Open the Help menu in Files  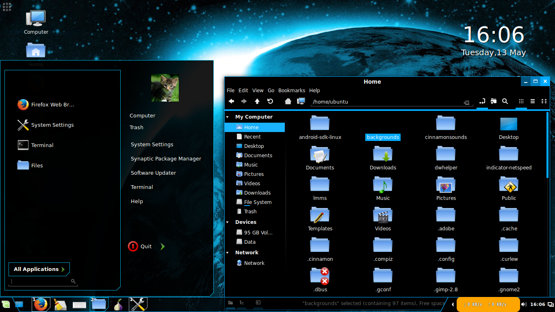point(314,91)
